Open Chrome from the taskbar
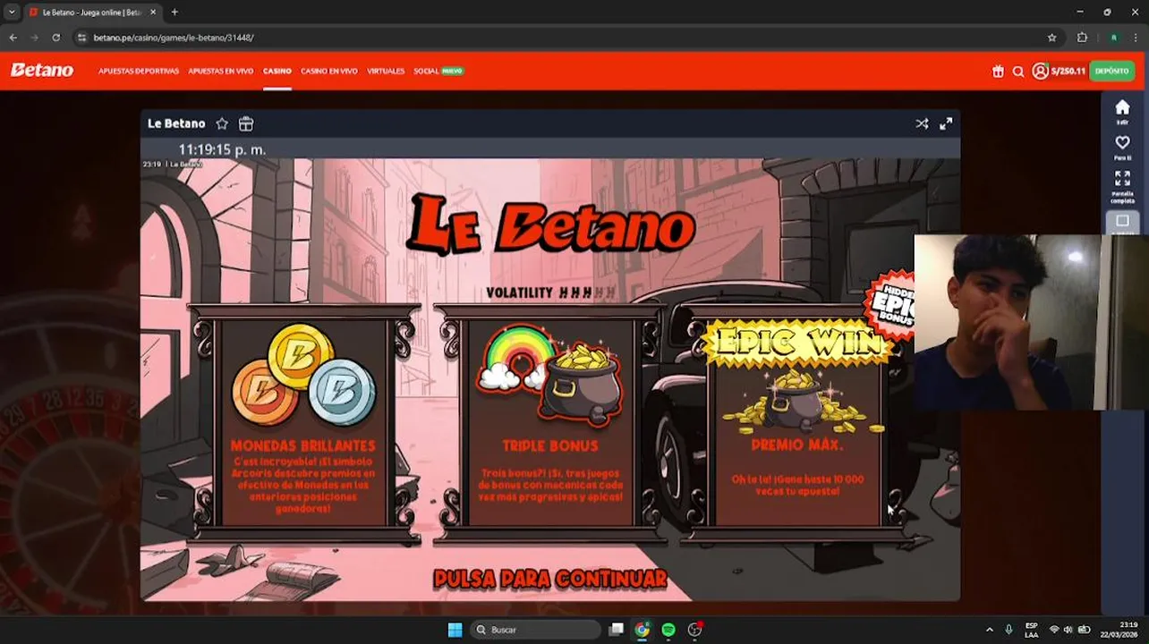The height and width of the screenshot is (644, 1149). click(x=642, y=630)
